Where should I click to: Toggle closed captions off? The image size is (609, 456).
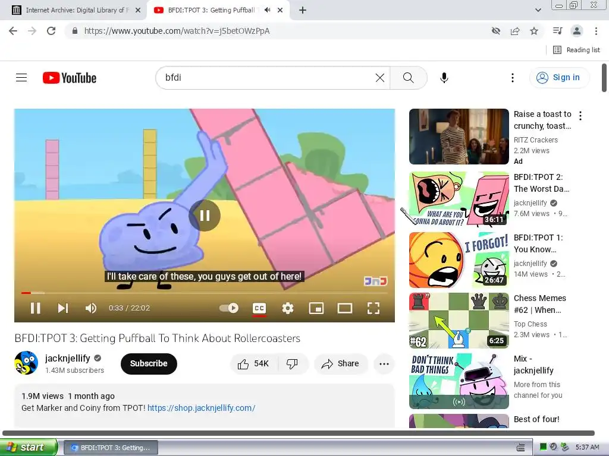259,308
